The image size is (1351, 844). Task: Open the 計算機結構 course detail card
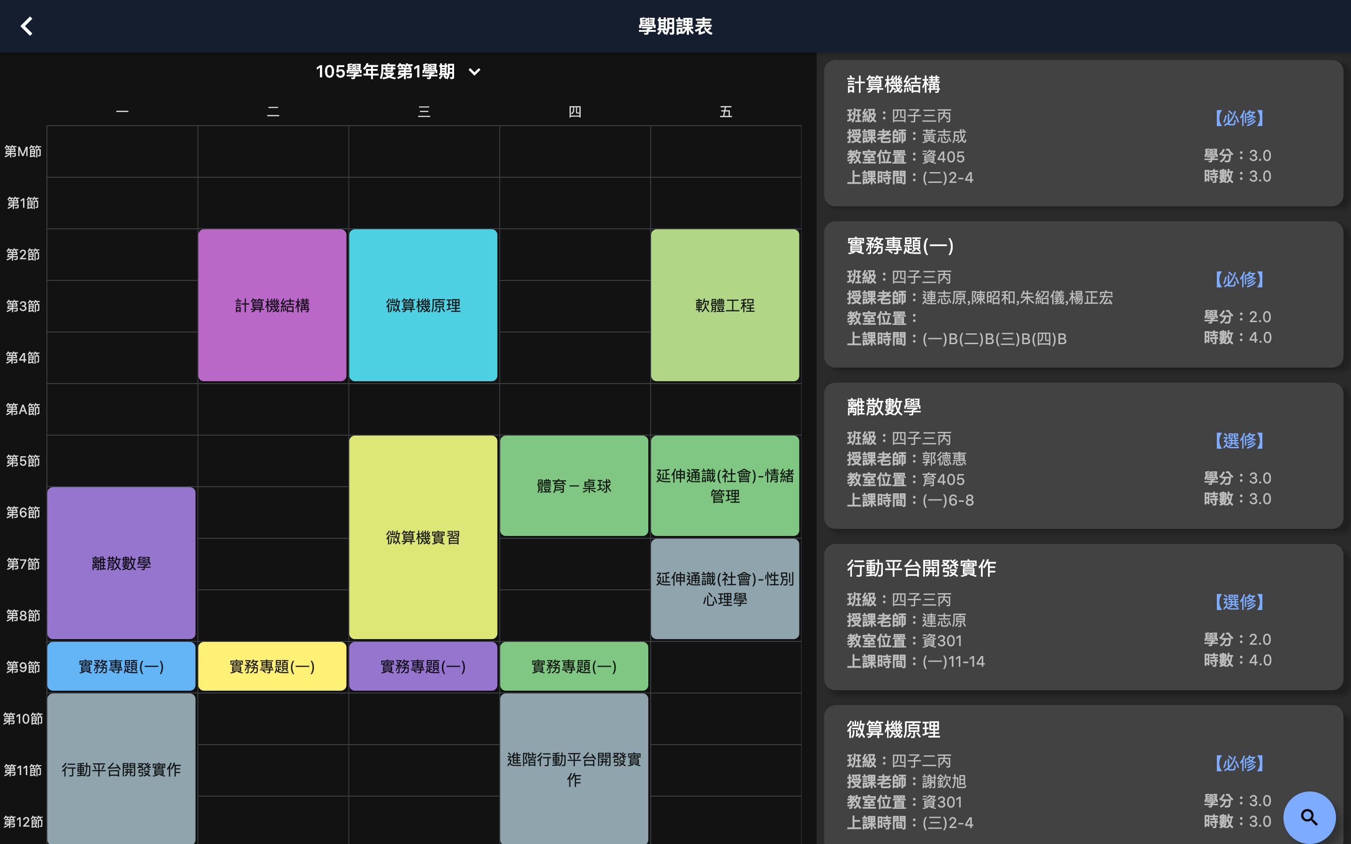[1083, 134]
